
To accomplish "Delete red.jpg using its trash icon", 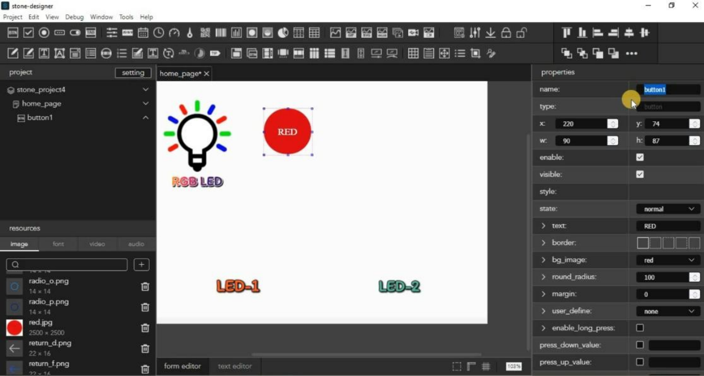I will click(145, 328).
